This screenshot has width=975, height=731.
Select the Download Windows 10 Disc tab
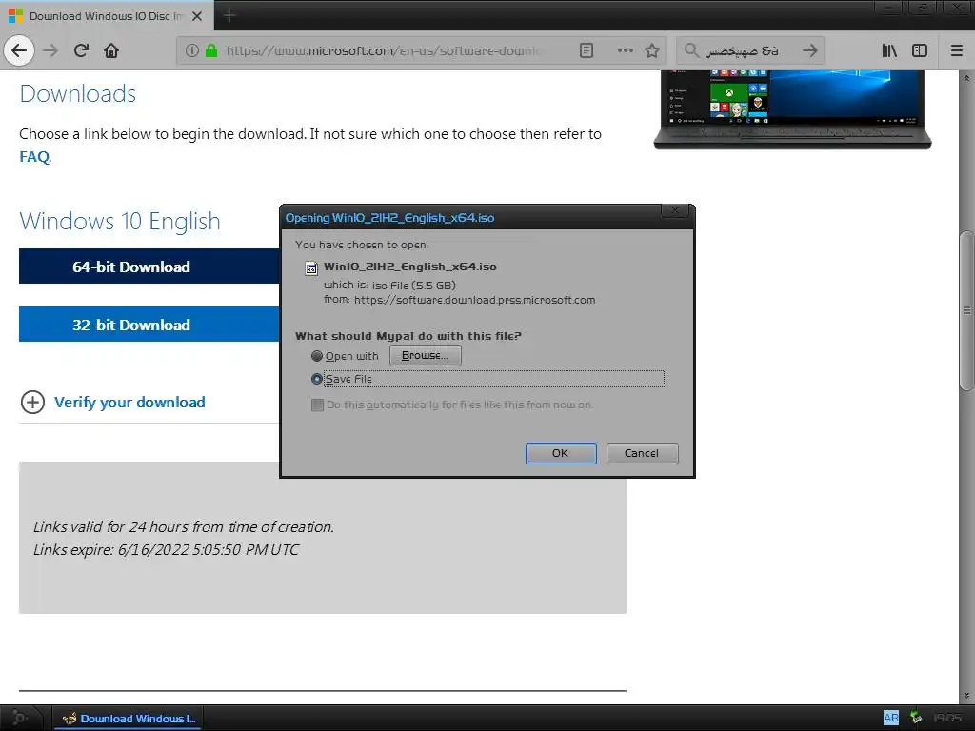(107, 16)
